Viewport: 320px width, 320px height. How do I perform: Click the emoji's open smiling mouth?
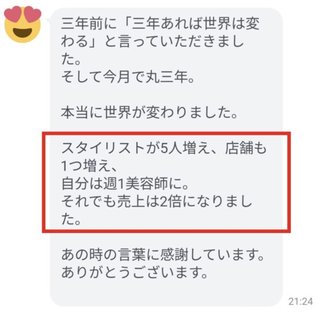click(x=22, y=33)
